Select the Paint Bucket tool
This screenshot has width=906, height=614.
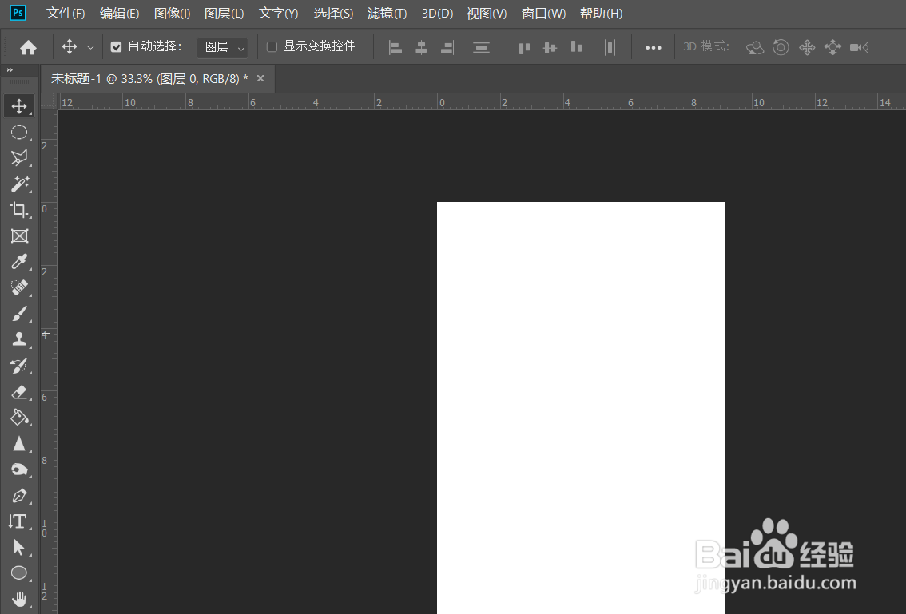19,417
